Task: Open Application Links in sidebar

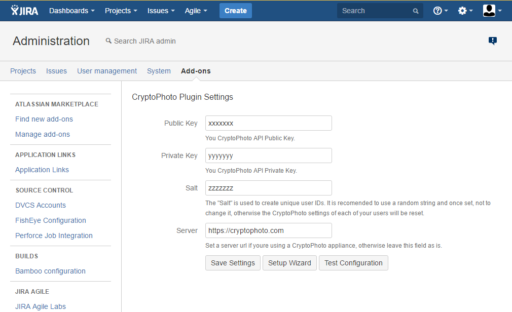Action: click(x=42, y=170)
